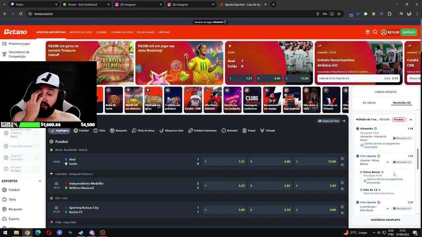Open Steam from the taskbar
The height and width of the screenshot is (237, 422).
tap(81, 233)
